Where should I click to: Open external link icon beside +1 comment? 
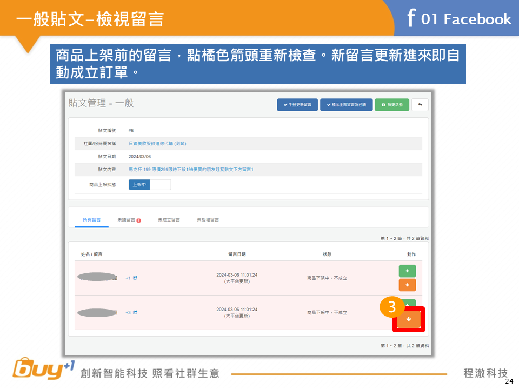pos(135,278)
